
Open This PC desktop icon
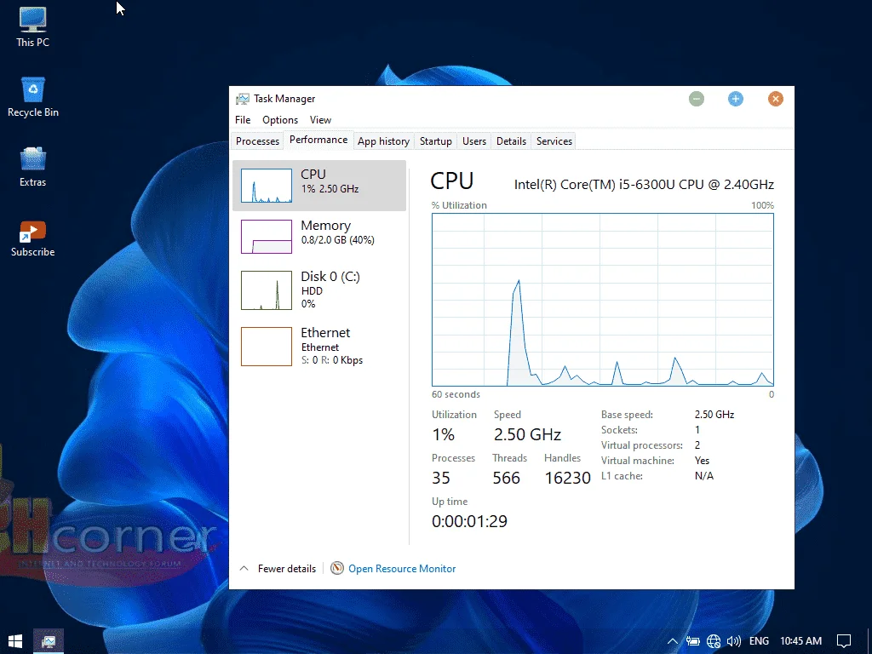(33, 26)
